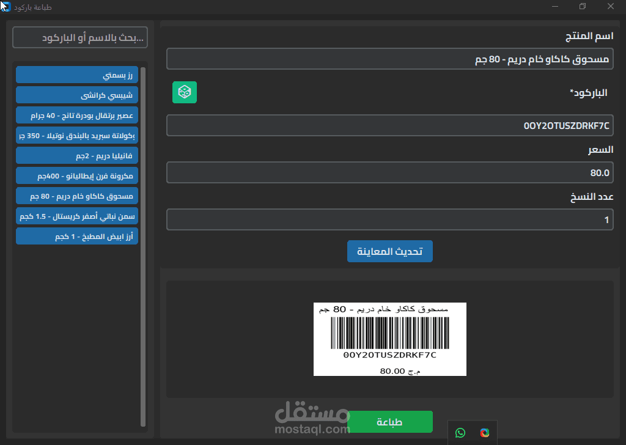Click the product list vertical scrollbar
The image size is (626, 445).
[143, 247]
